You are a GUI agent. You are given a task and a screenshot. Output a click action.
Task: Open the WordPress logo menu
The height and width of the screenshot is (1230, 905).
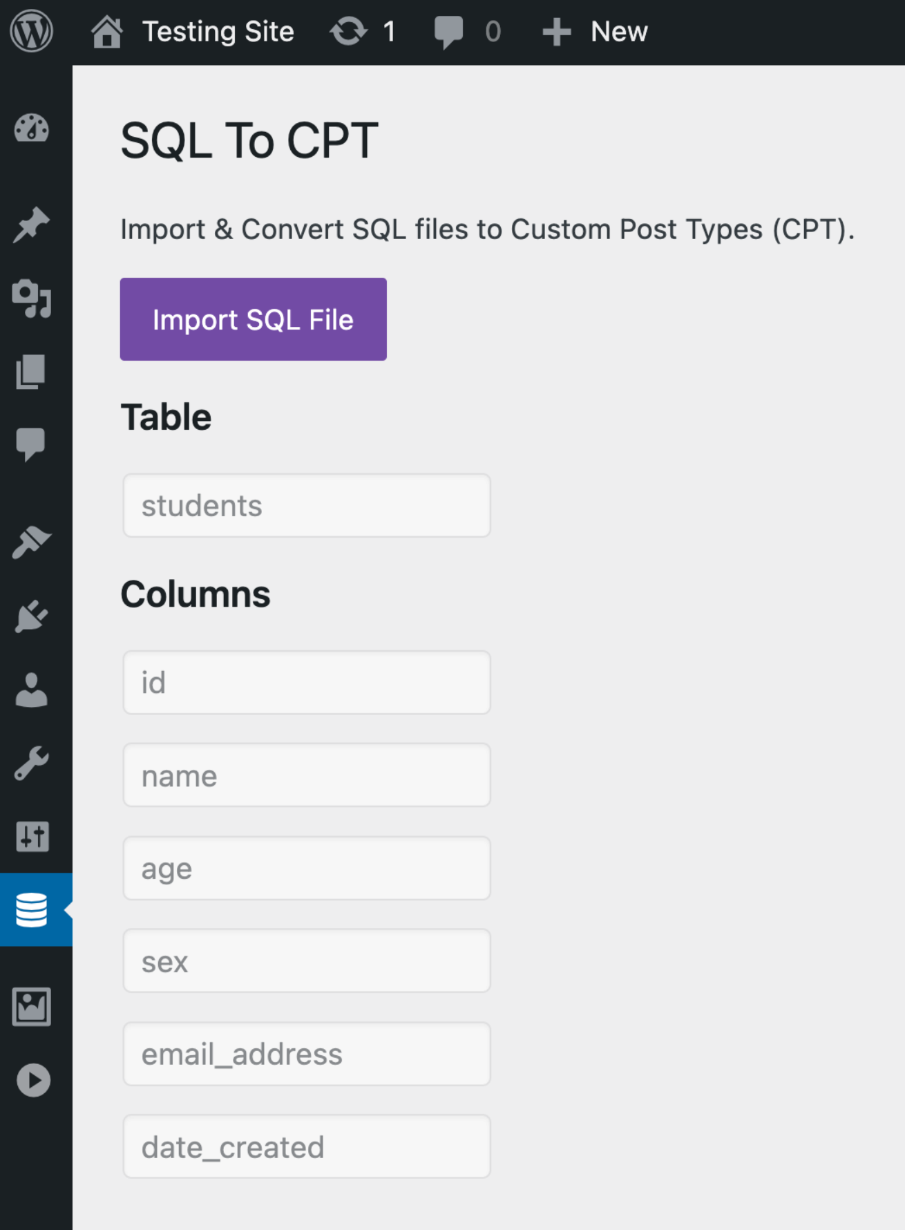[x=31, y=31]
